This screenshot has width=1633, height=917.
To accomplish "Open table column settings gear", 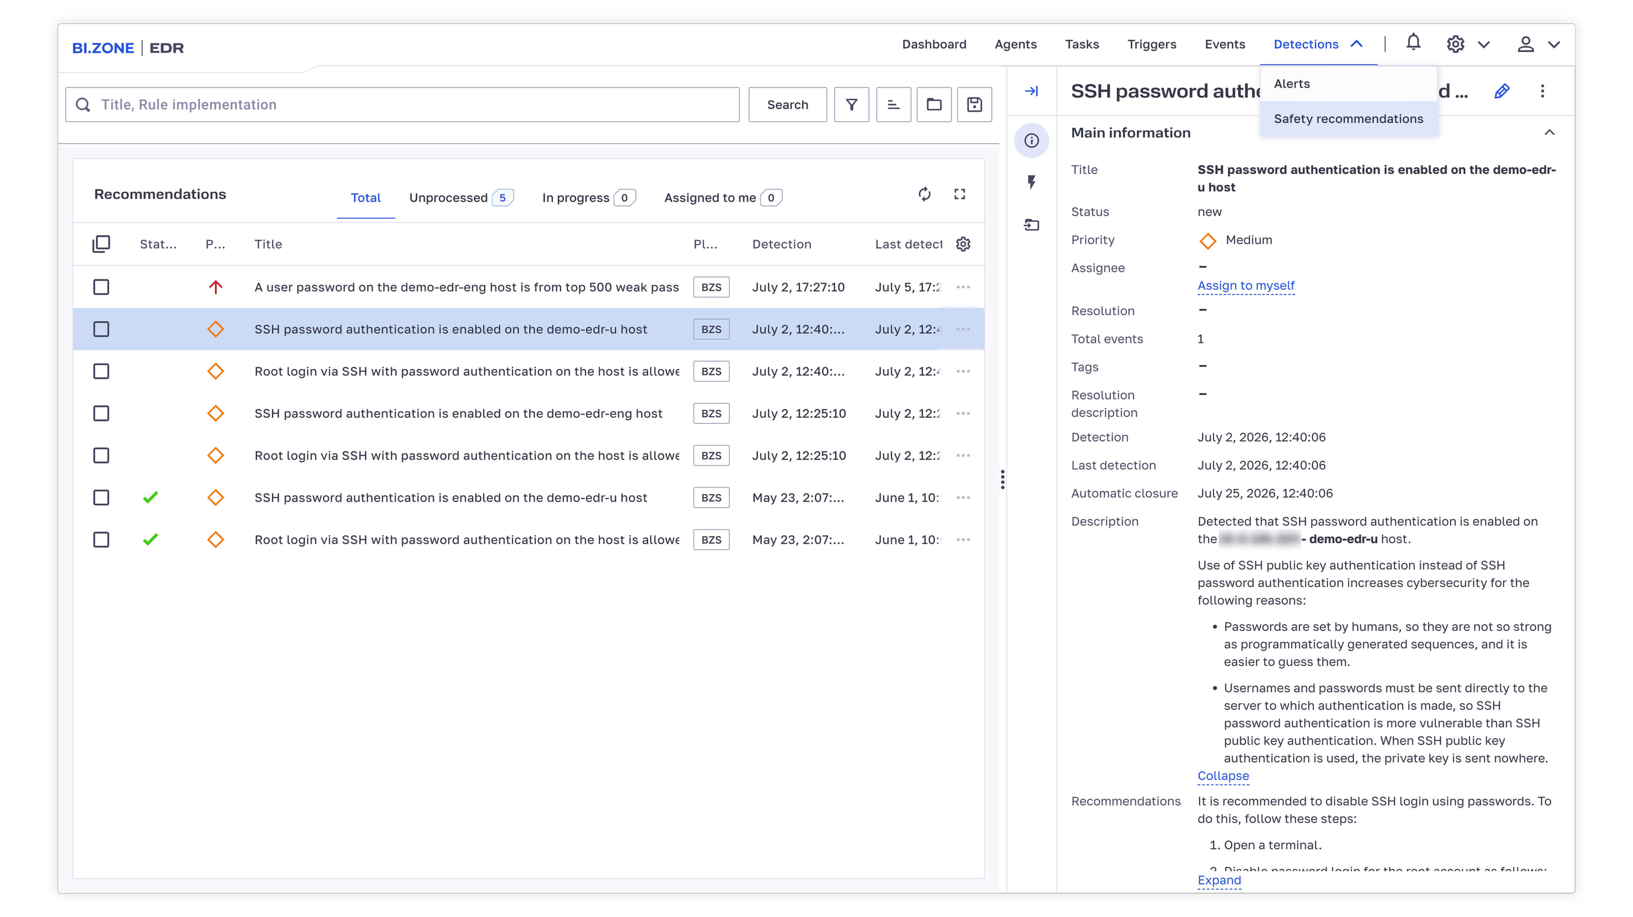I will click(x=963, y=244).
